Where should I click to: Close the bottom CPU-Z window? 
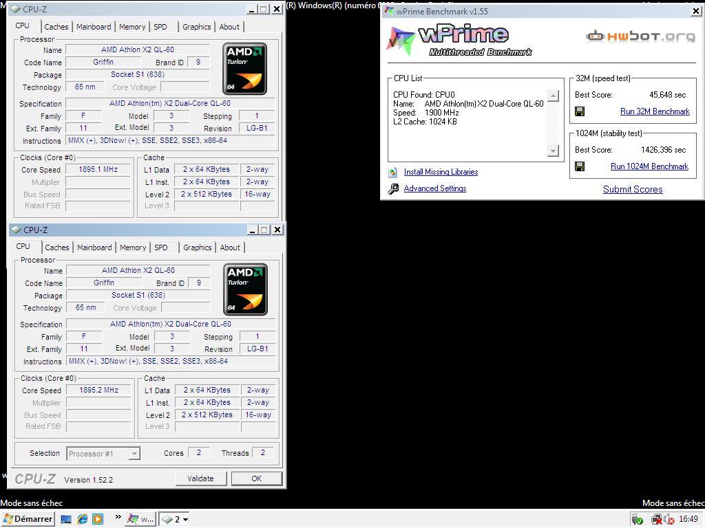pyautogui.click(x=278, y=230)
